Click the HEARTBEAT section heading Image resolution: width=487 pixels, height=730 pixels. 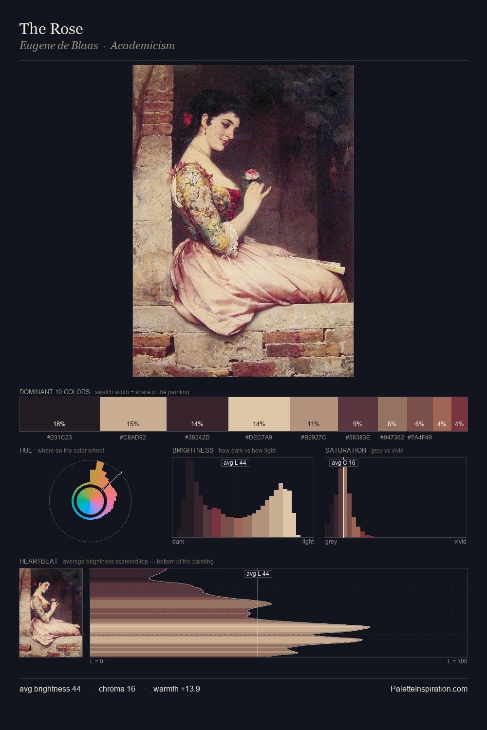(x=38, y=561)
